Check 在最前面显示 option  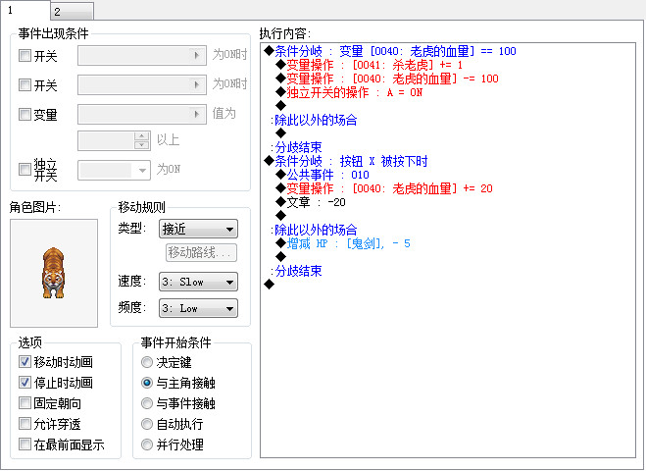point(25,445)
